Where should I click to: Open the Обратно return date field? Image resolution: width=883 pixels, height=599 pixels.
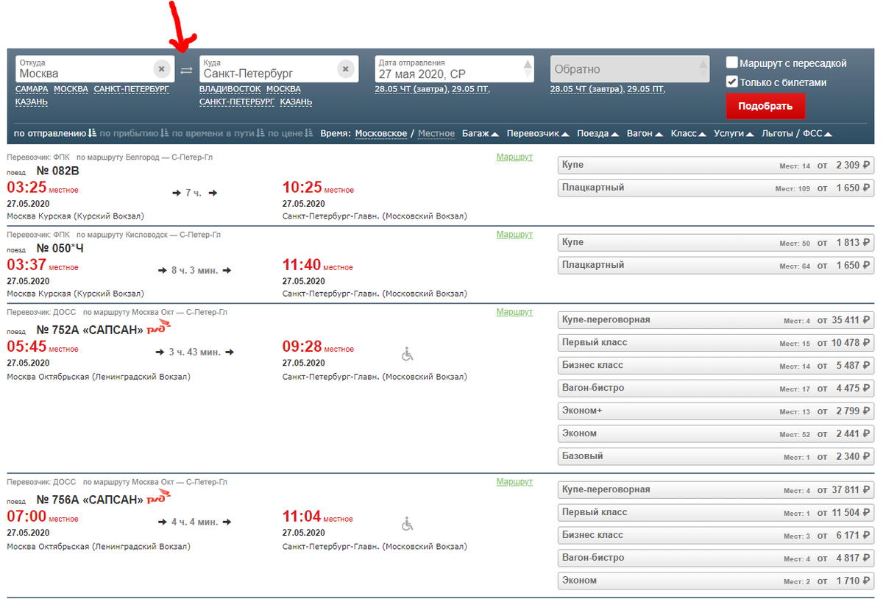coord(630,69)
